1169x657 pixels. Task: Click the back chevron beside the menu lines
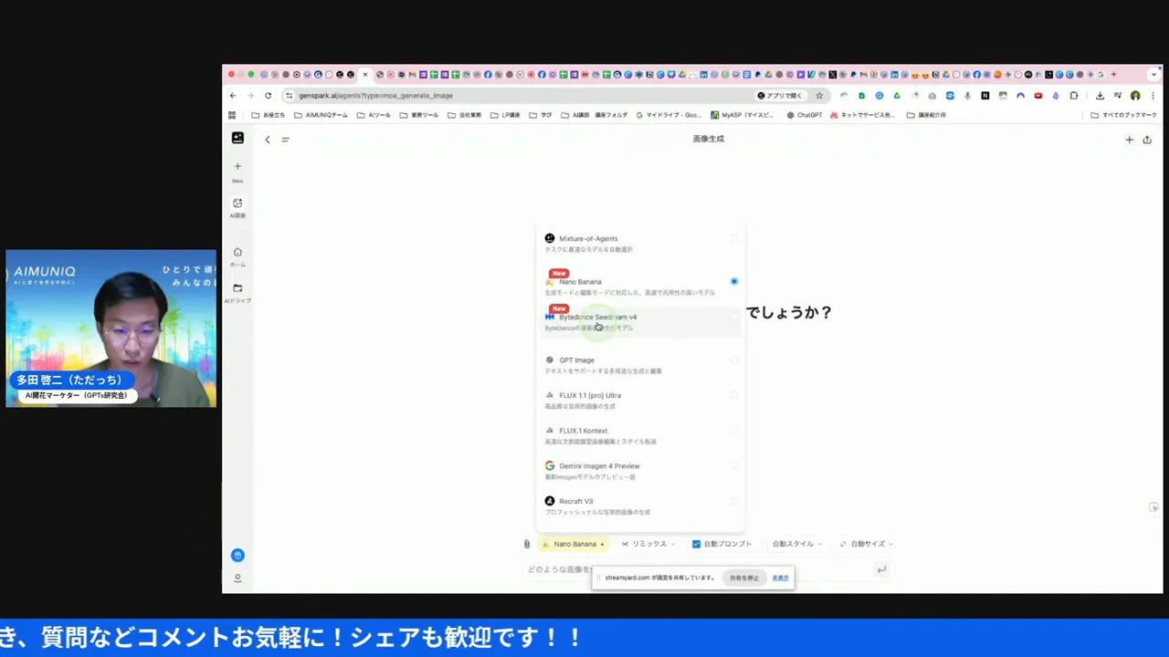coord(268,140)
